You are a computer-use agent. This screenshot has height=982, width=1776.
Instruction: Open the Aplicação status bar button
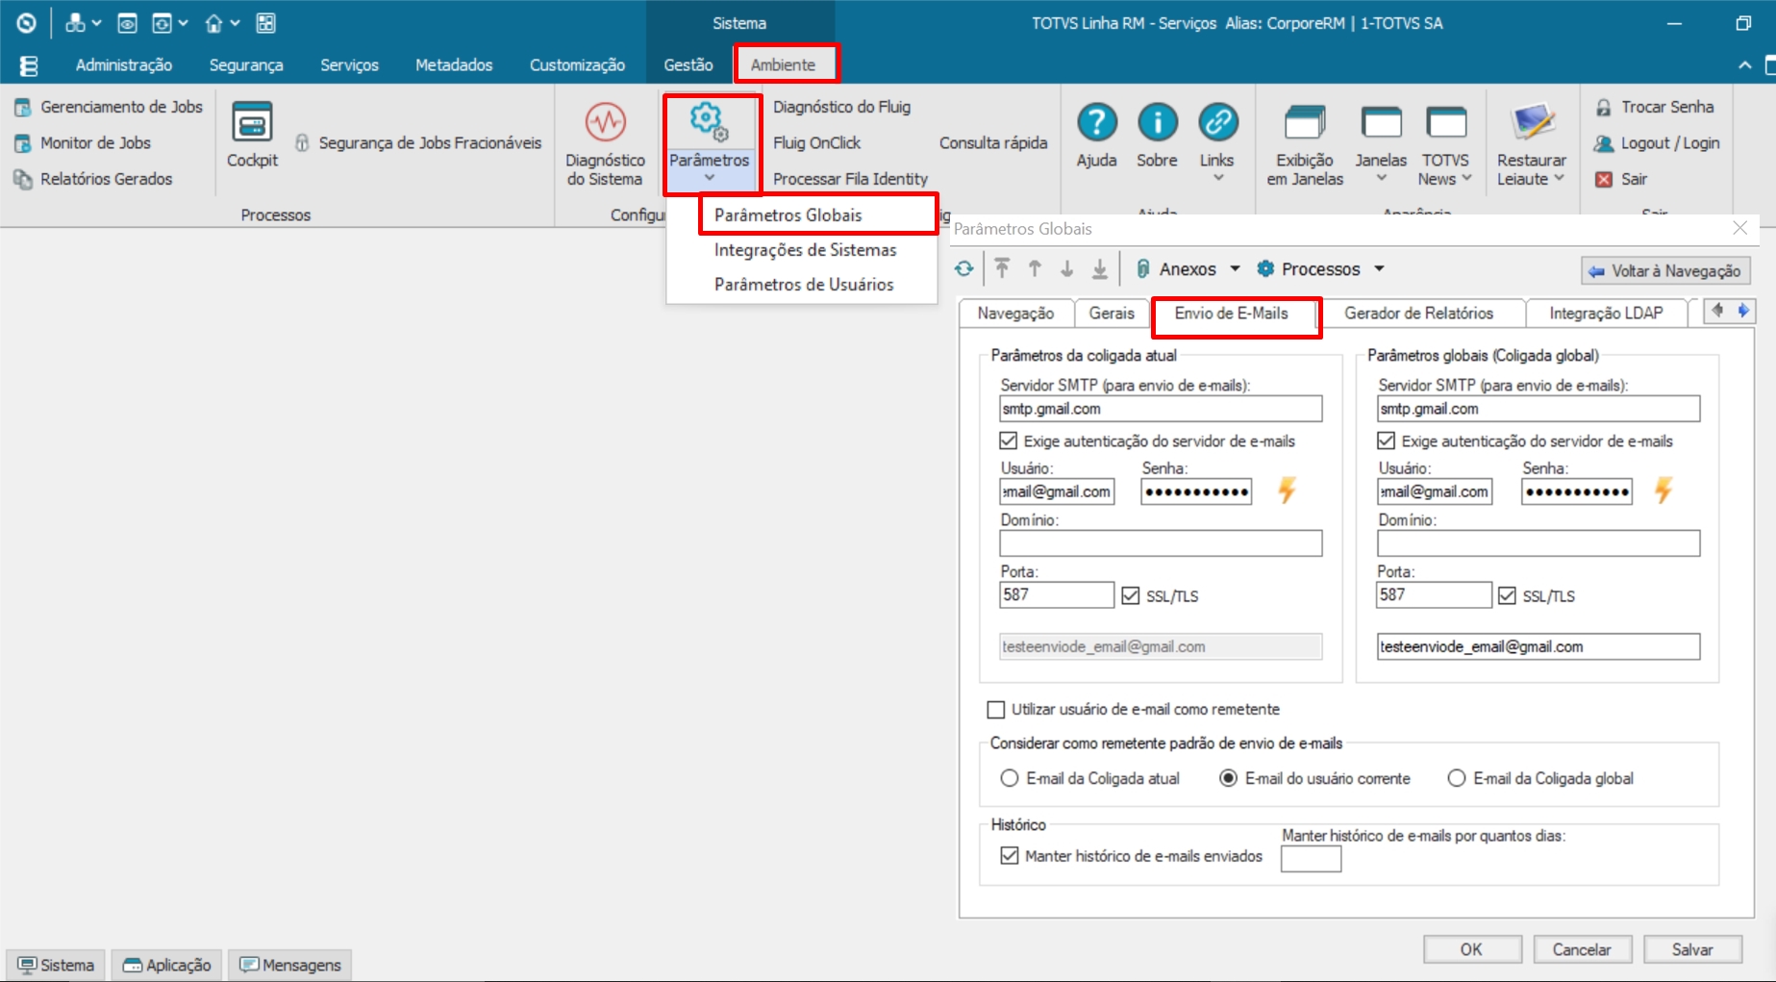(x=167, y=965)
